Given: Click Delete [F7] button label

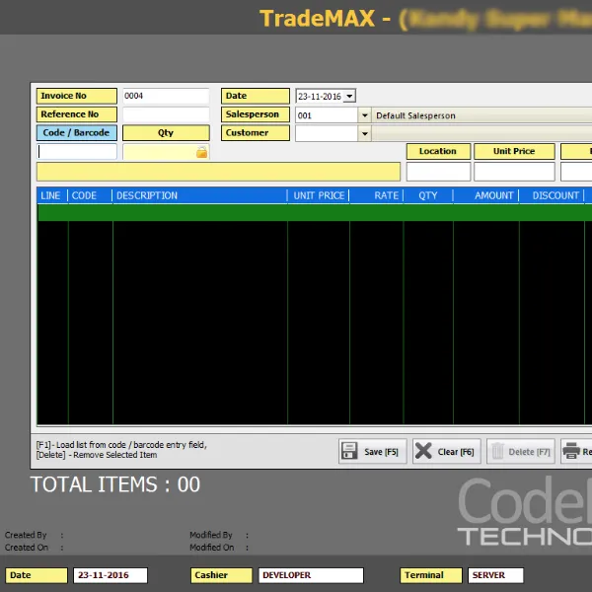Looking at the screenshot, I should click(x=529, y=452).
